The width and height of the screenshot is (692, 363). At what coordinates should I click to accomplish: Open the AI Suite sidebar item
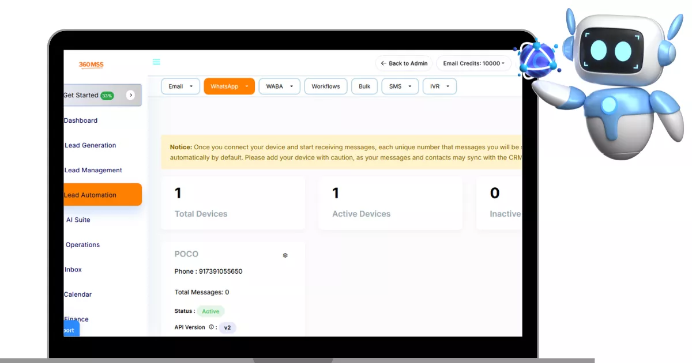point(78,220)
